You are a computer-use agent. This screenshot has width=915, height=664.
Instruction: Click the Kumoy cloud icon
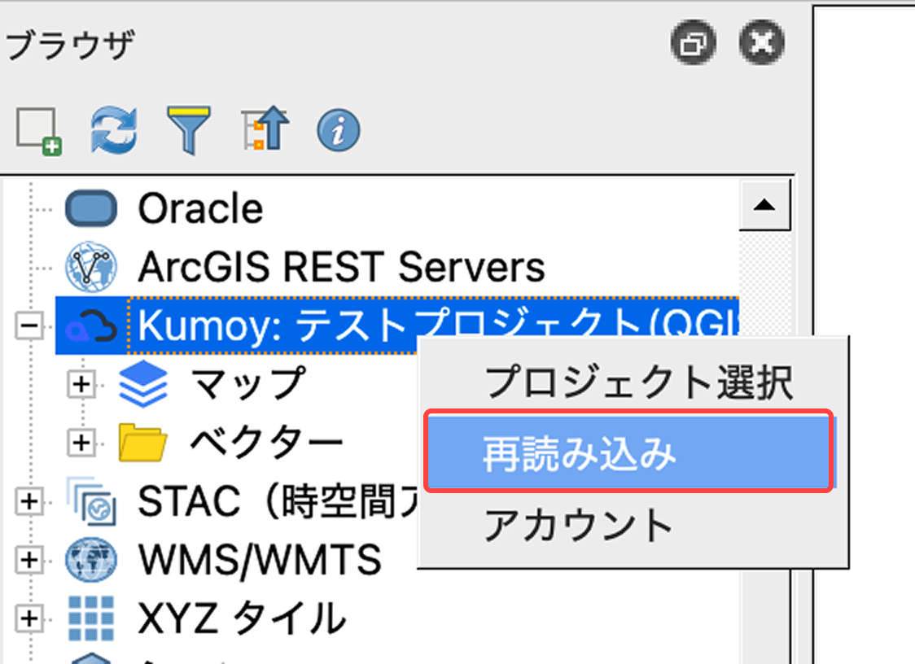coord(91,325)
